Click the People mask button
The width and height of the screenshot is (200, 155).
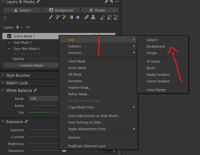tap(100, 10)
